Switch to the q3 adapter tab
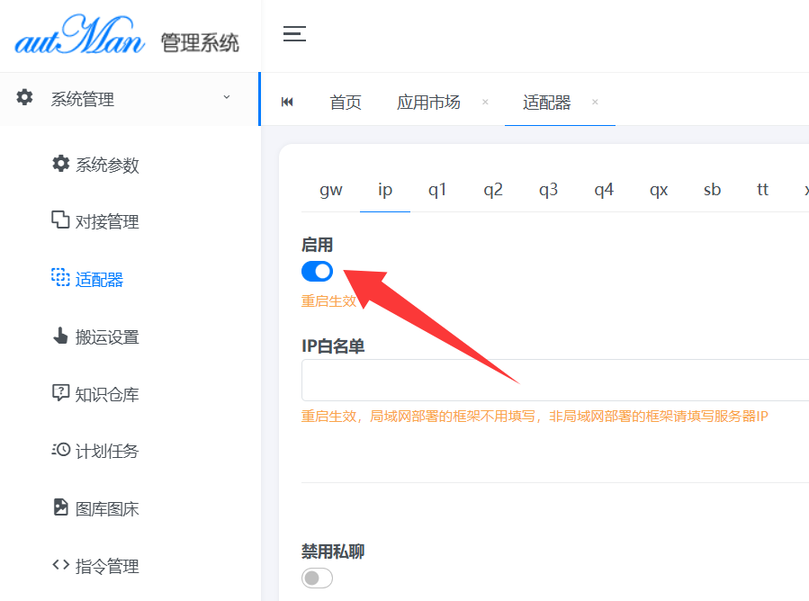 (x=548, y=190)
